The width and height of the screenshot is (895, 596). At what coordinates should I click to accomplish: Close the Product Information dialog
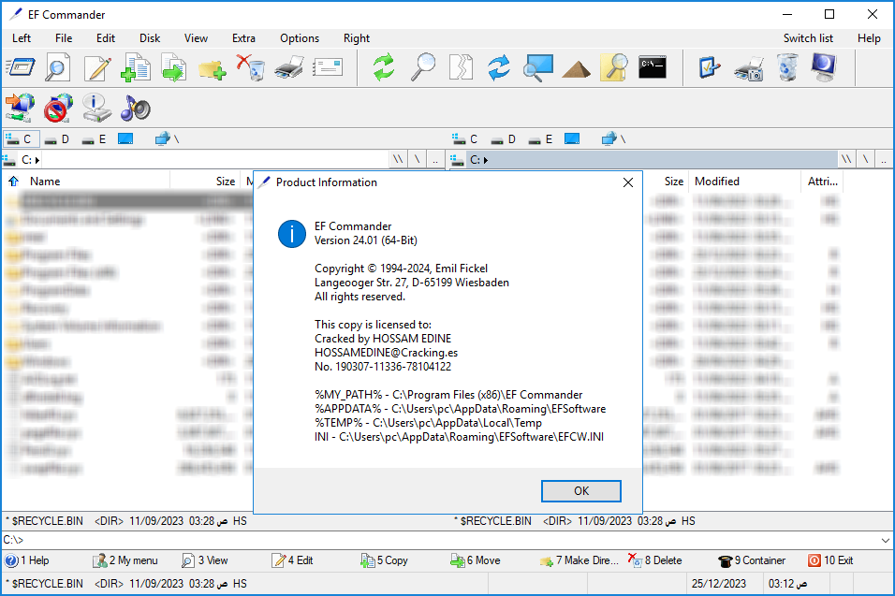pyautogui.click(x=628, y=182)
